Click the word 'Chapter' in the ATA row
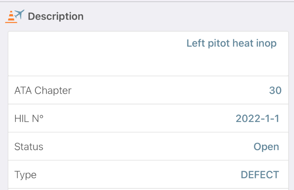 (53, 91)
